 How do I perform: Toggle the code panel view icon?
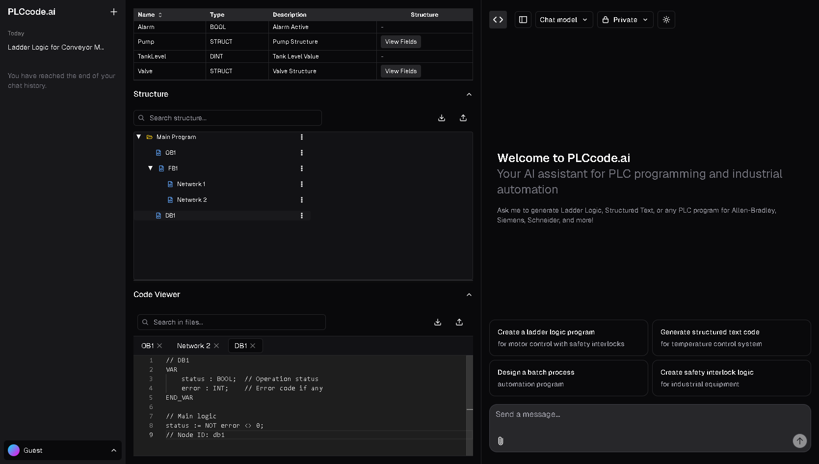tap(498, 20)
